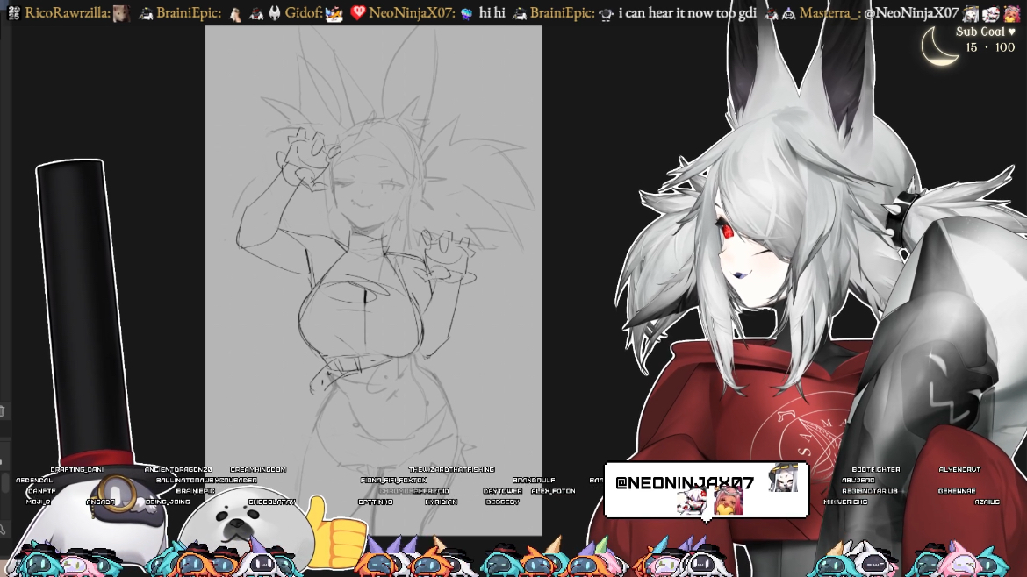
Task: Click the heart badge before NeoNinjaX07
Action: (x=357, y=12)
